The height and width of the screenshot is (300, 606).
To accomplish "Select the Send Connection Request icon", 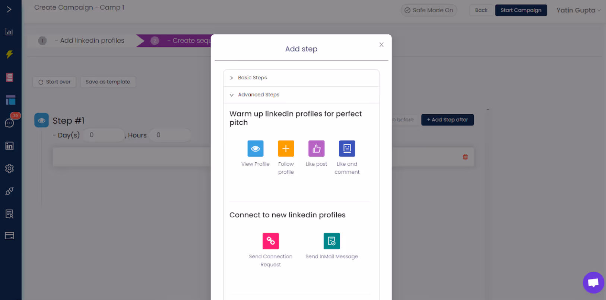I will pos(271,241).
